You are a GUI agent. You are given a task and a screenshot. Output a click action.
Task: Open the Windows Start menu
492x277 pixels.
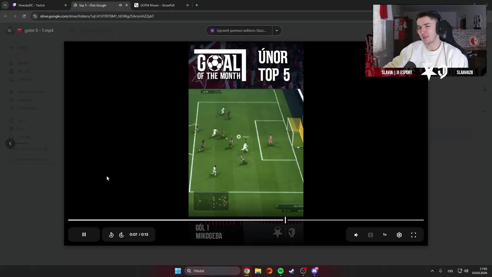point(178,271)
